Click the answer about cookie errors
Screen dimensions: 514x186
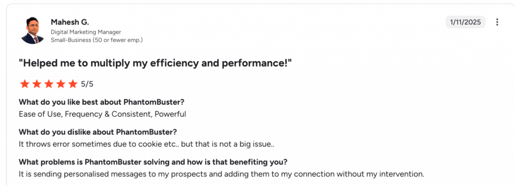(146, 144)
